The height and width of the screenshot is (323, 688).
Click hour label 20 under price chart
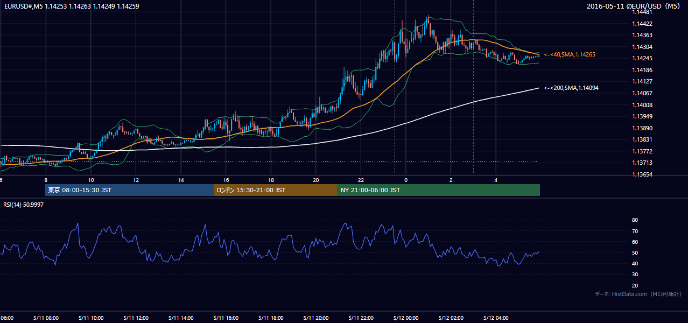(x=316, y=180)
